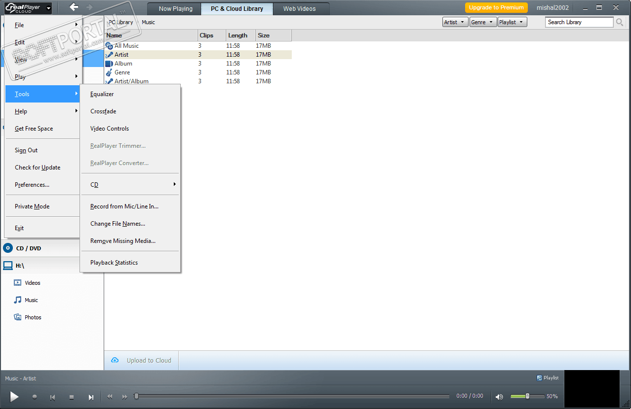Expand the File submenu
The width and height of the screenshot is (631, 409).
(x=42, y=25)
